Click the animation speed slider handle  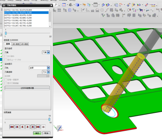(x=50, y=119)
